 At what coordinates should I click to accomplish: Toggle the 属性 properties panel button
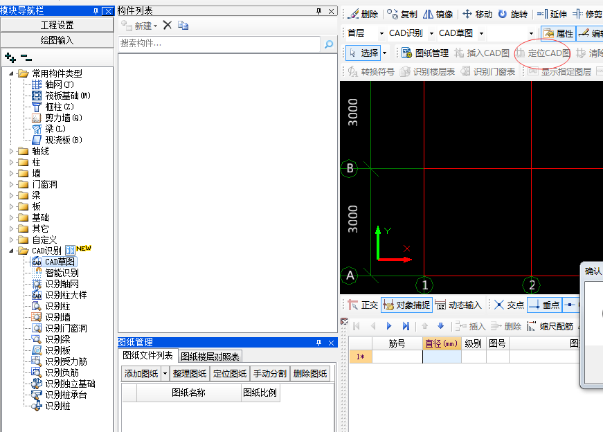559,33
